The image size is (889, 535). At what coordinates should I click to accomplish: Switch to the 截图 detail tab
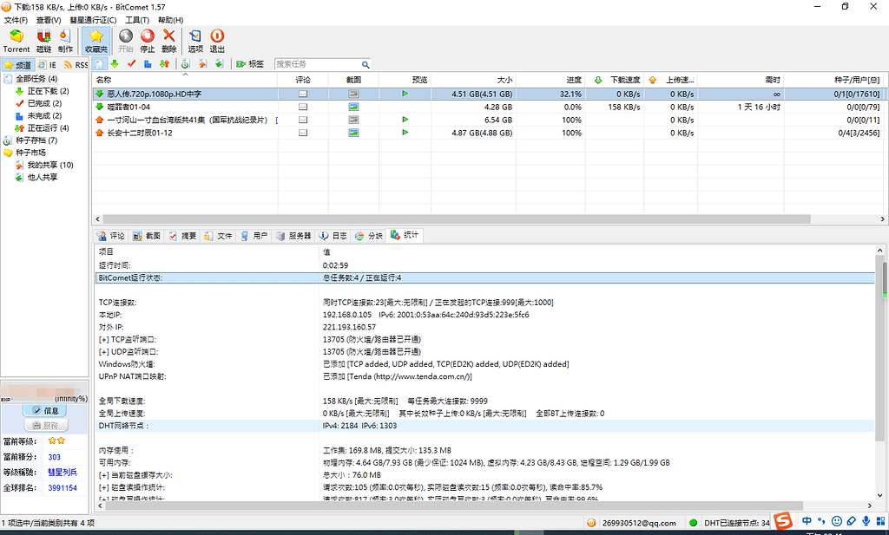pyautogui.click(x=147, y=236)
